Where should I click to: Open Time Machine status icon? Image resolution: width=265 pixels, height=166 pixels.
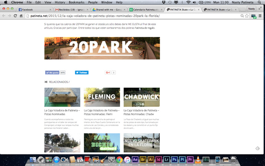coord(170,2)
